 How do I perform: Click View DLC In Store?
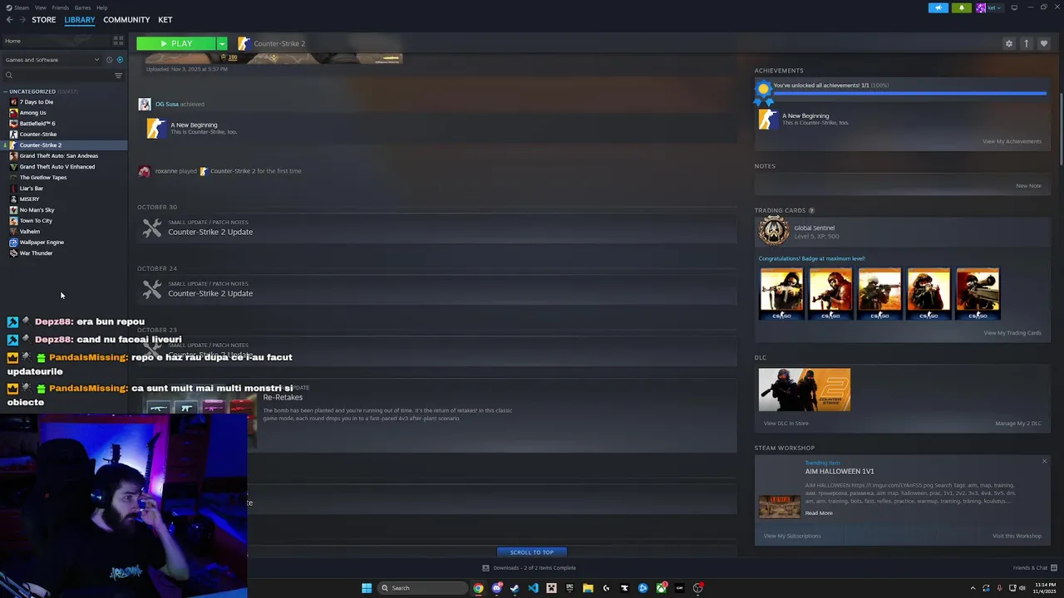(x=786, y=424)
